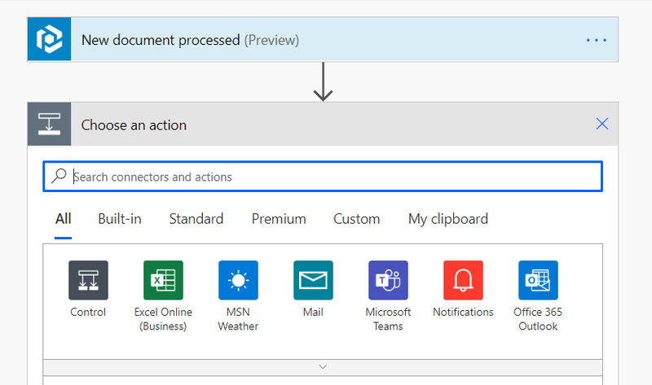
Task: Expand the connectors list with chevron
Action: [323, 367]
